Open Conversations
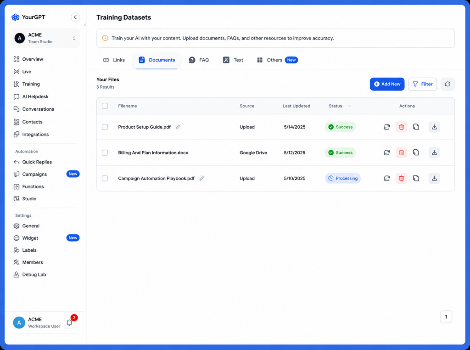Image resolution: width=470 pixels, height=350 pixels. (34, 109)
